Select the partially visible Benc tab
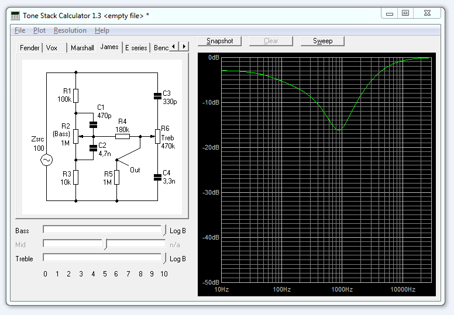 (x=160, y=48)
